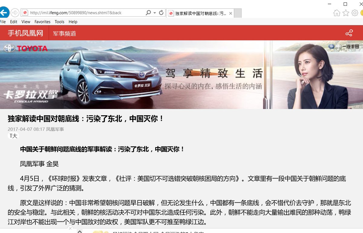Open the Tools menu
The image size is (363, 233).
click(x=60, y=21)
